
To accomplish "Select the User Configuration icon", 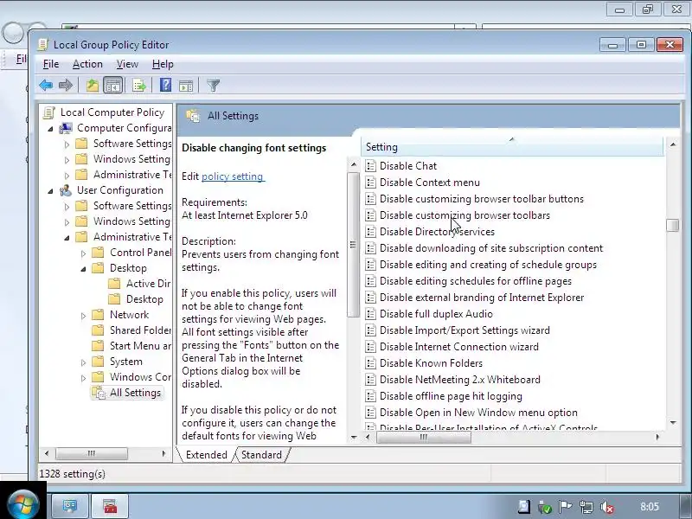I will coord(66,190).
